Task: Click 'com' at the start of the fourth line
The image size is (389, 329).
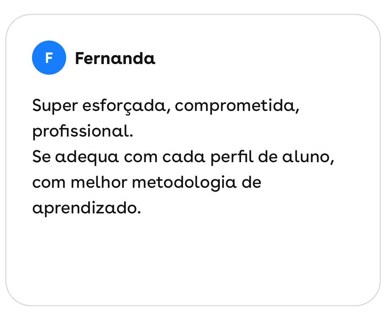Action: [49, 182]
